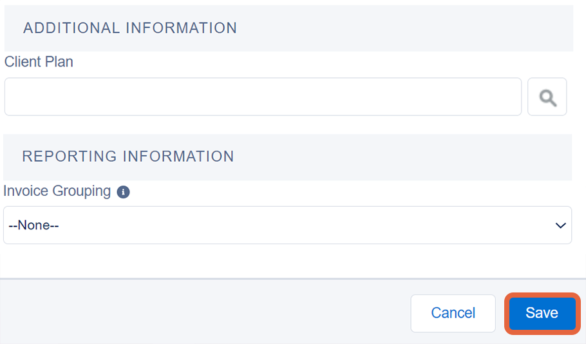Place cursor in the empty Client Plan box

(263, 97)
